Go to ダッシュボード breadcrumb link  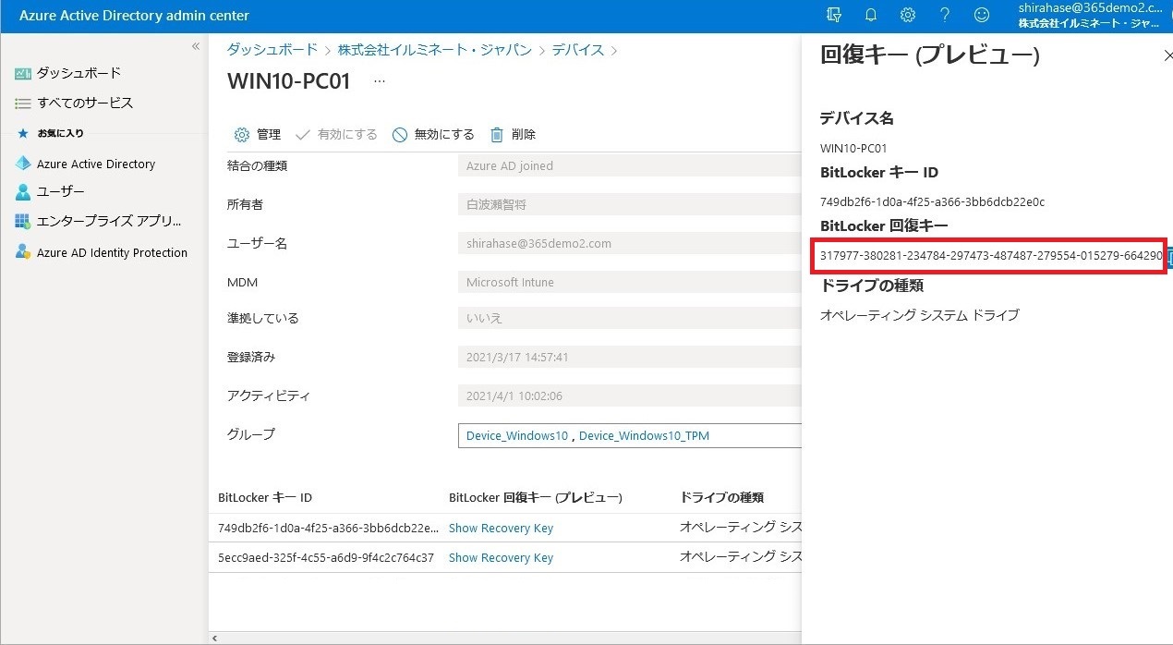tap(272, 50)
